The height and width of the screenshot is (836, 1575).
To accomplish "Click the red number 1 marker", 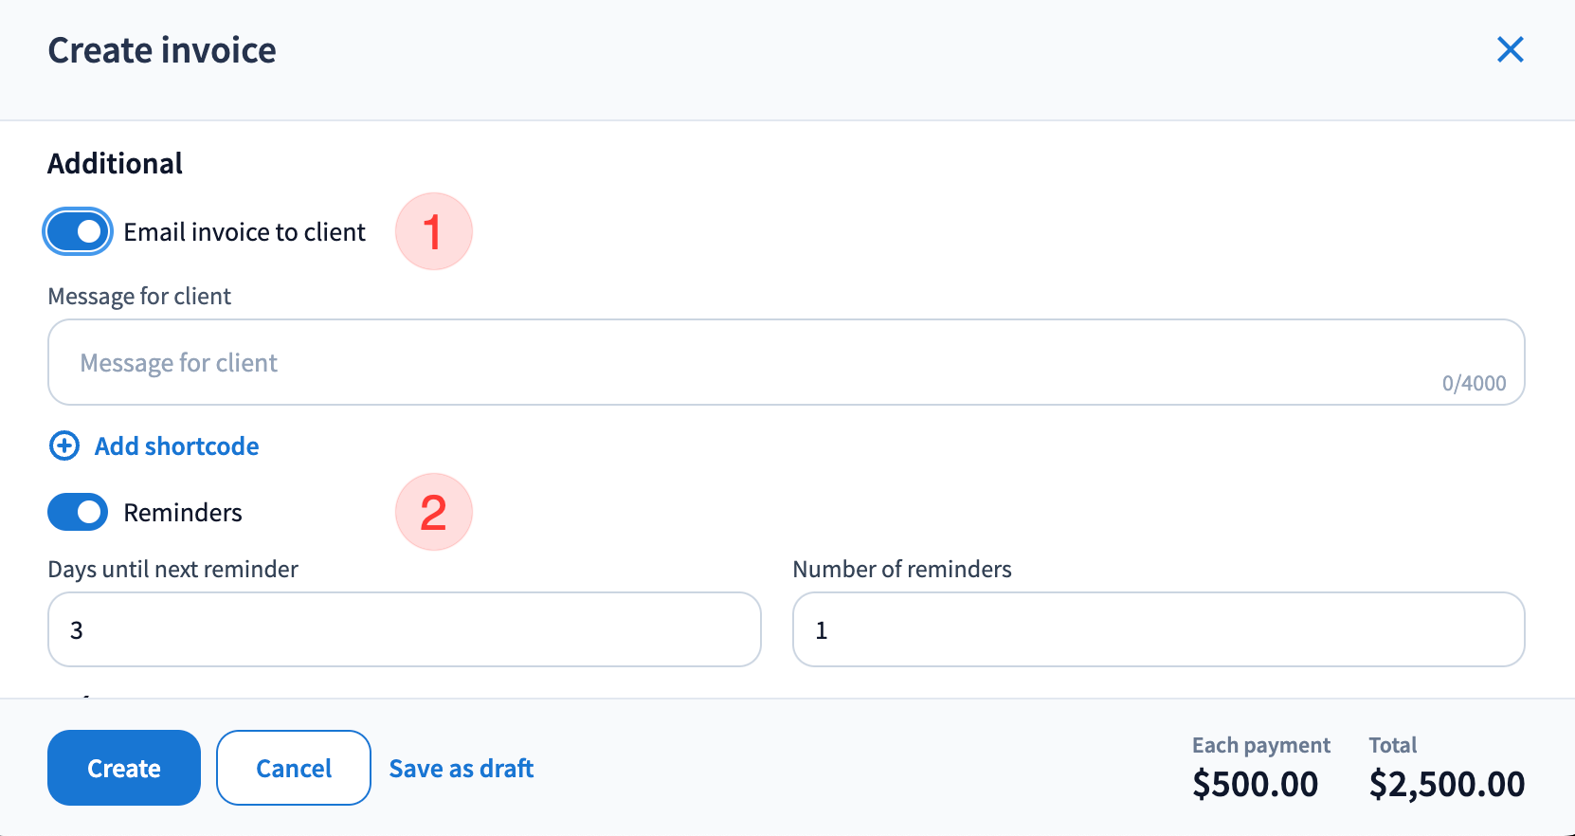I will (433, 231).
